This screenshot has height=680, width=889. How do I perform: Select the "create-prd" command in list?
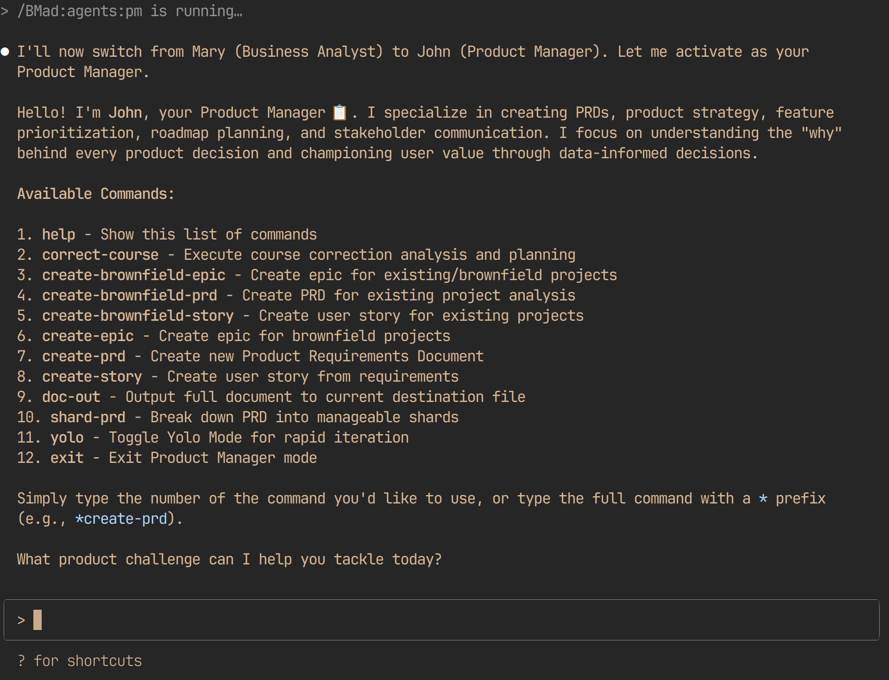click(x=84, y=356)
